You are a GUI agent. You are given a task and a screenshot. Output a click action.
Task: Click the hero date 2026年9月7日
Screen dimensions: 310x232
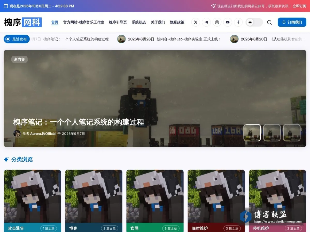(73, 134)
